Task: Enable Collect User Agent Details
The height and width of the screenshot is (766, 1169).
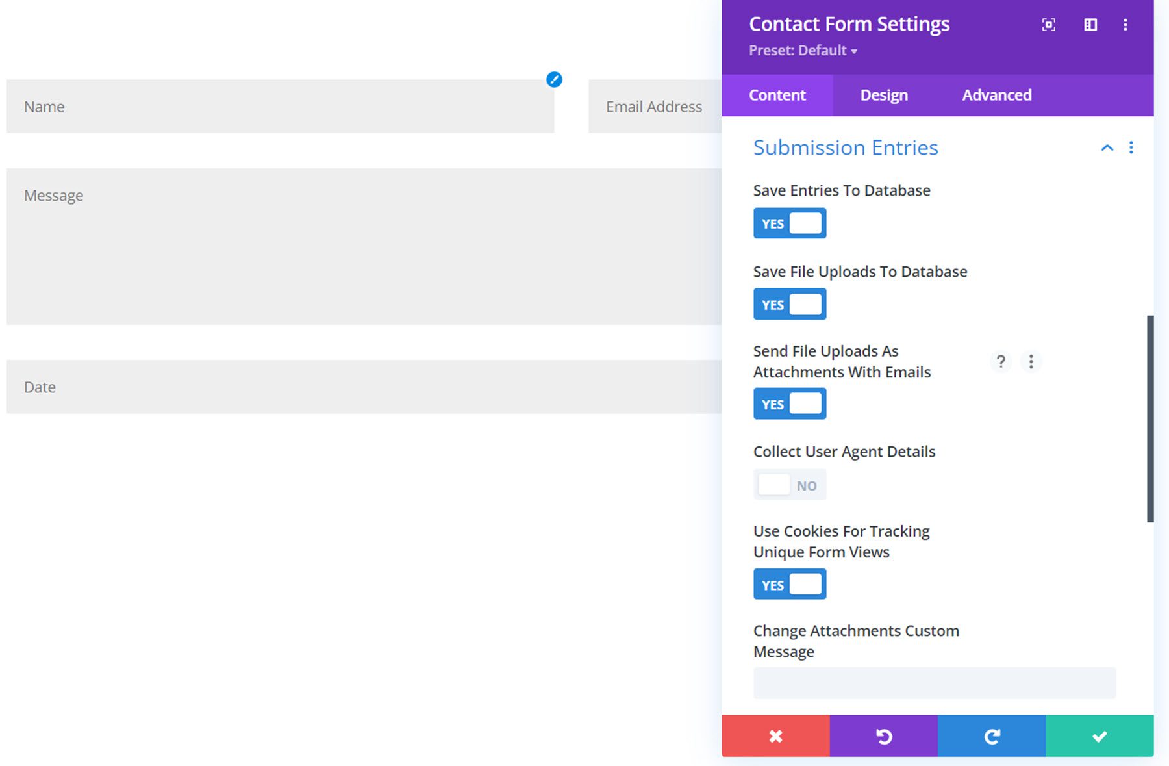Action: pyautogui.click(x=790, y=484)
